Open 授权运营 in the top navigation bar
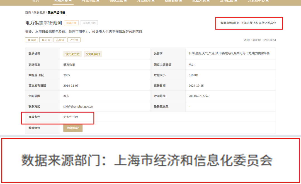Image resolution: width=301 pixels, height=184 pixels. (x=118, y=1)
